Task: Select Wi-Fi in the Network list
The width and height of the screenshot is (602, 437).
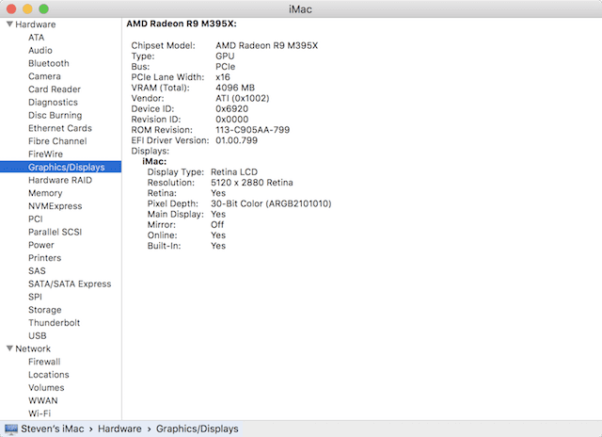Action: click(x=40, y=413)
